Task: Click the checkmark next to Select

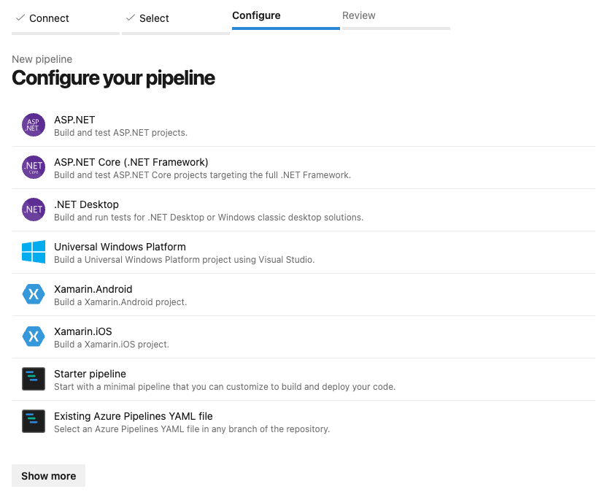Action: (131, 18)
